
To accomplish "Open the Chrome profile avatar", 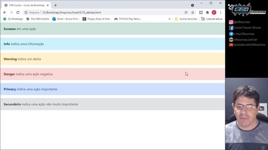I will [214, 12].
